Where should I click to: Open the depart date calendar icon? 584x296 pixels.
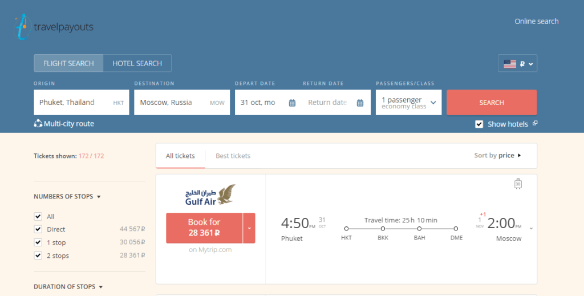tap(292, 103)
